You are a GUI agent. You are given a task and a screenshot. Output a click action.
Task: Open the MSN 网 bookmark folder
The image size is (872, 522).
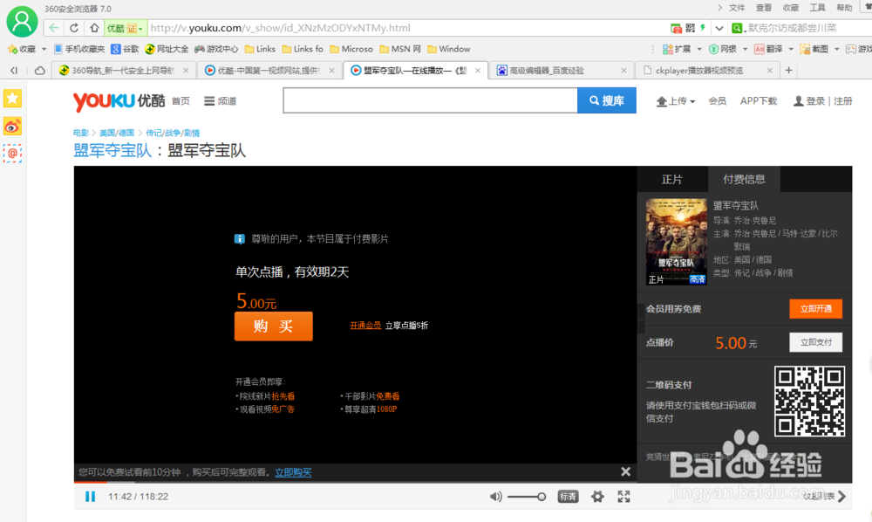pyautogui.click(x=400, y=49)
